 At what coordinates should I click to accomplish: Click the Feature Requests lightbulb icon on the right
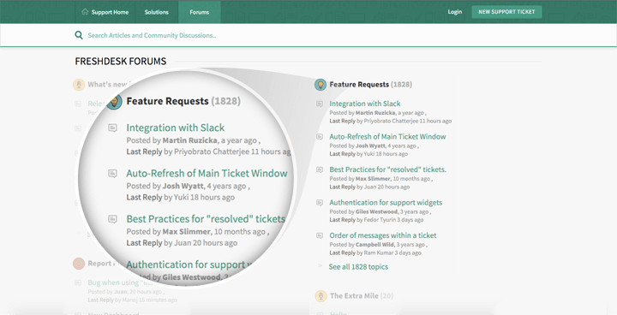click(320, 85)
